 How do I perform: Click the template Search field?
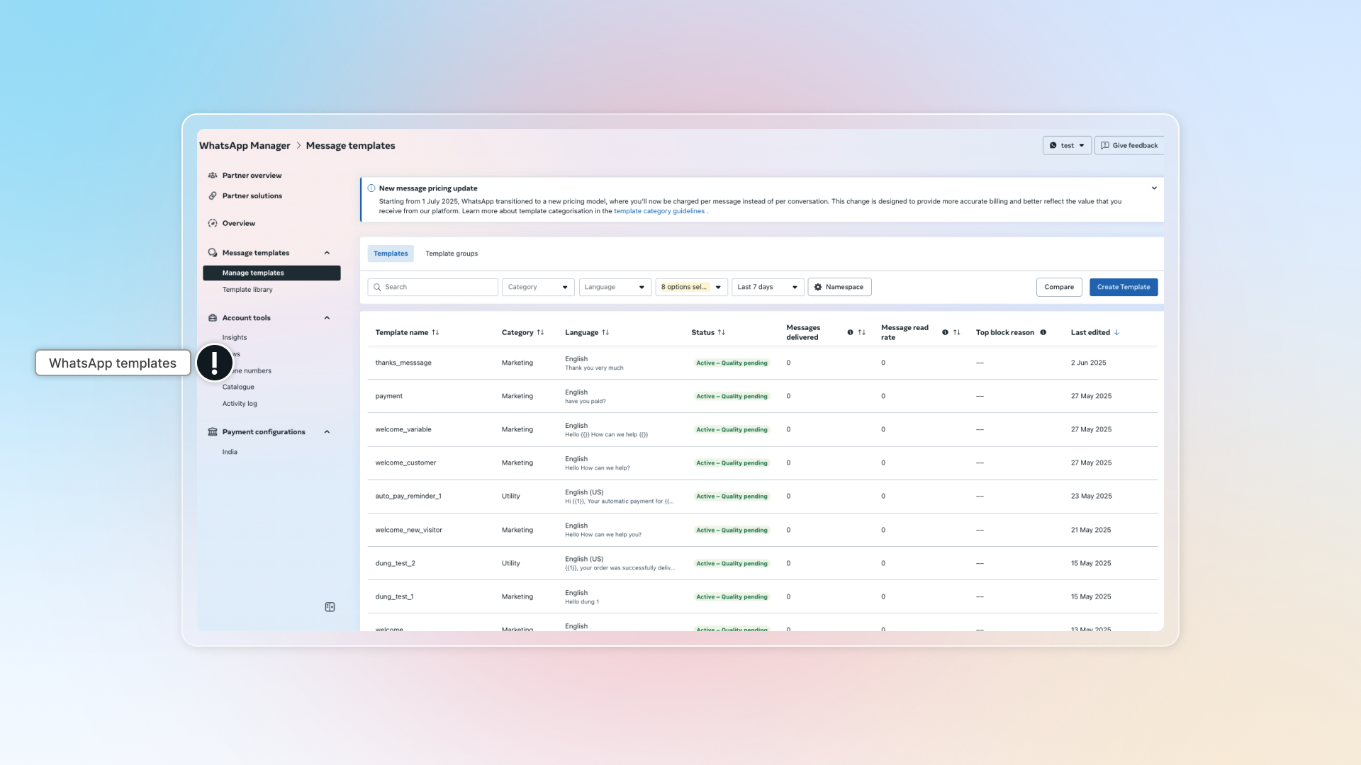click(432, 288)
